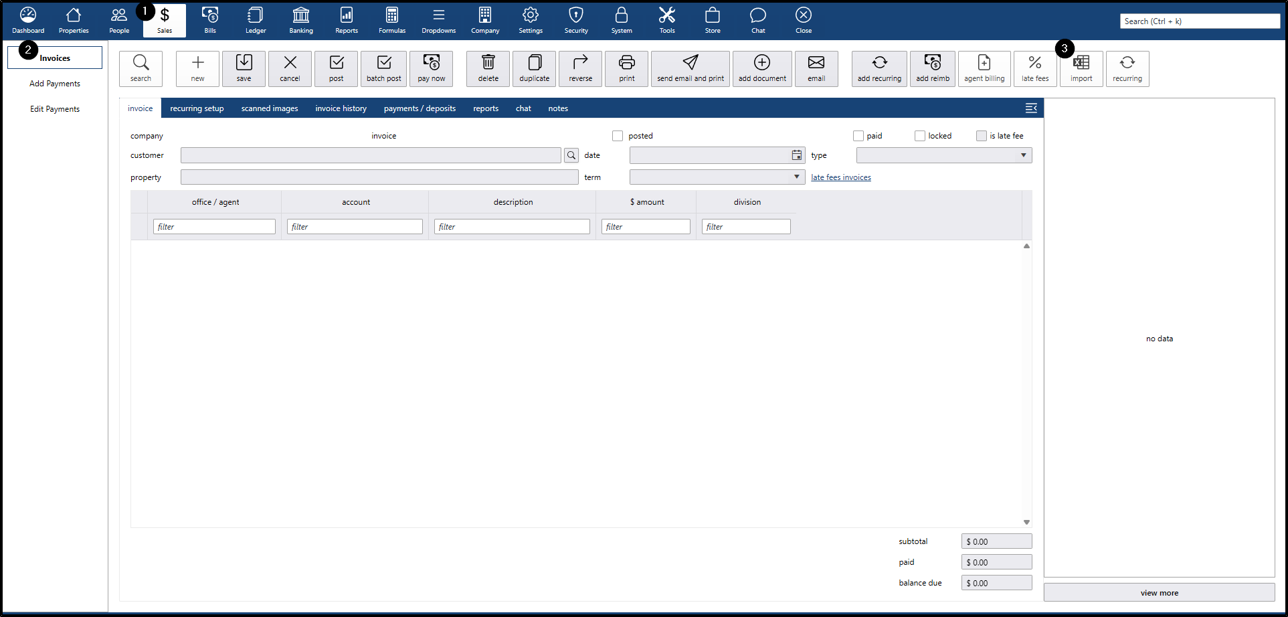The height and width of the screenshot is (617, 1288).
Task: Delete the invoice
Action: (x=488, y=69)
